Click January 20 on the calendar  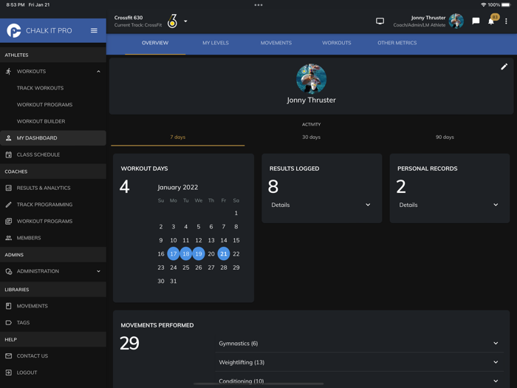tap(211, 253)
